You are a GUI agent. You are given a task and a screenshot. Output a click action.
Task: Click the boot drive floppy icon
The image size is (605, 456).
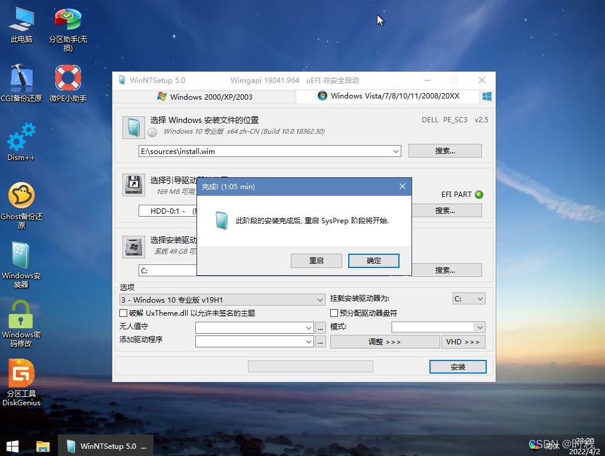[134, 185]
